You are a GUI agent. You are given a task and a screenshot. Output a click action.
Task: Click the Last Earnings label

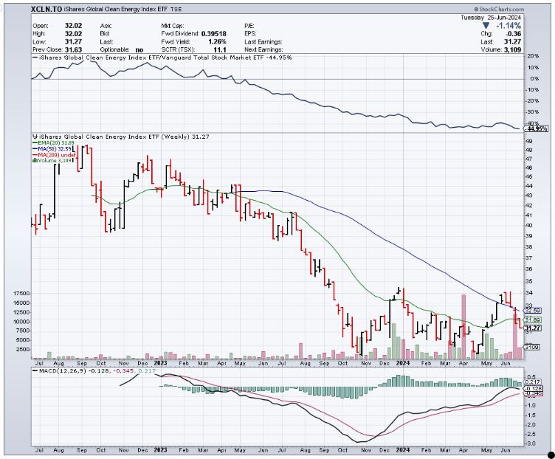coord(263,42)
